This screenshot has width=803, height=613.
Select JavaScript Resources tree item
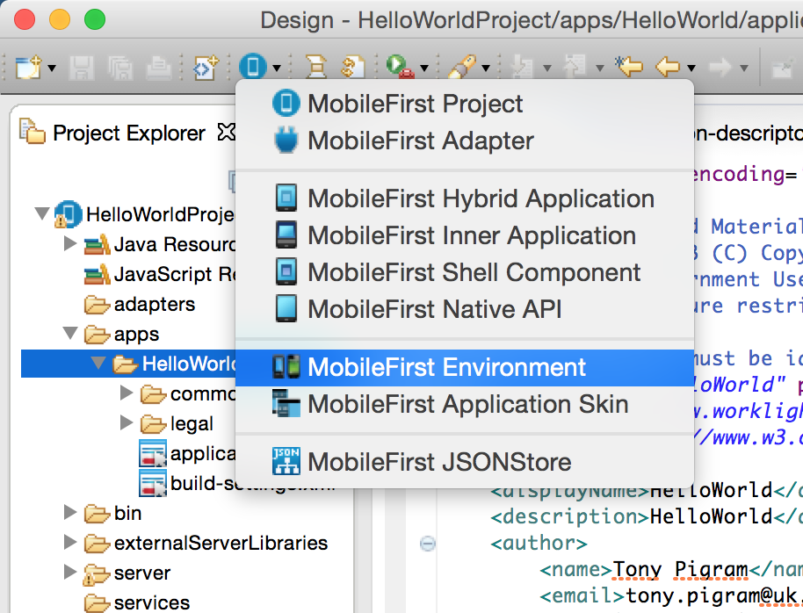click(x=175, y=275)
